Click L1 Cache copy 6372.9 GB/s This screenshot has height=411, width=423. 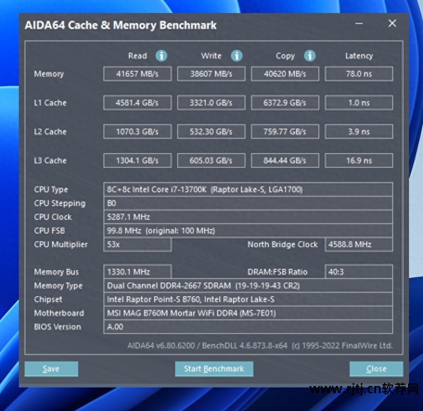[x=285, y=103]
